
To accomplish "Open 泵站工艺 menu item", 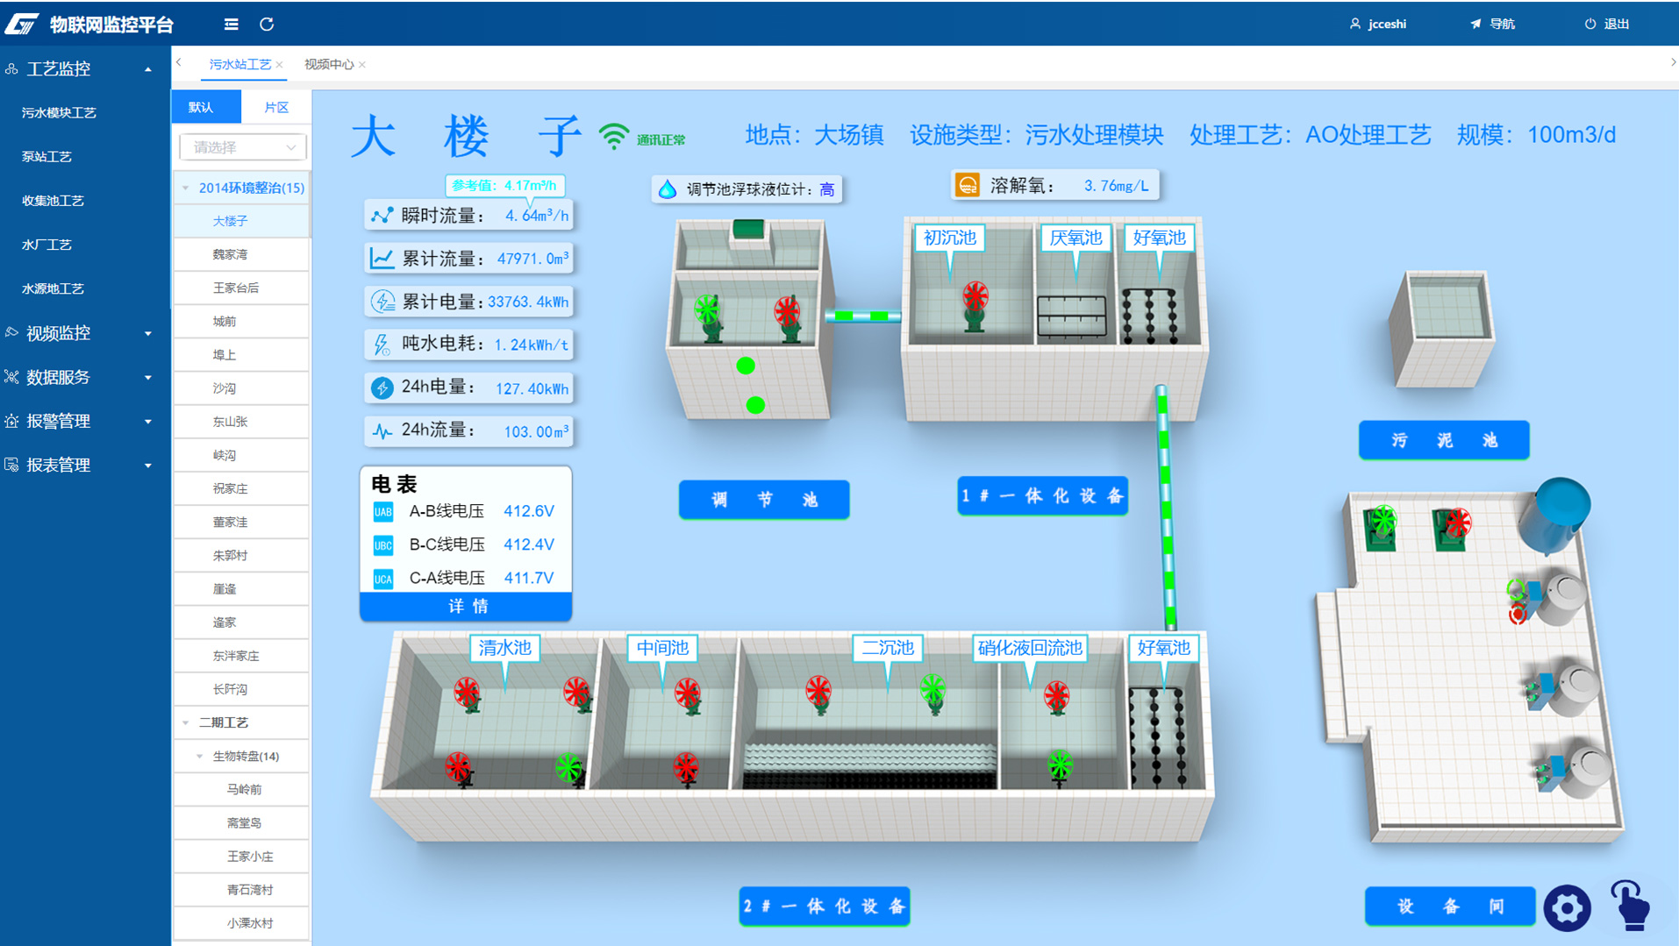I will pyautogui.click(x=46, y=156).
